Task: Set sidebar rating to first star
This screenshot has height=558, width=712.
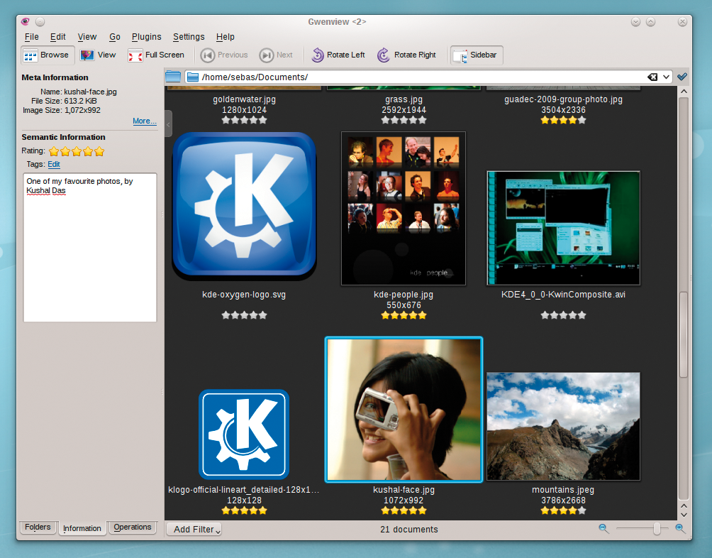Action: (x=54, y=151)
